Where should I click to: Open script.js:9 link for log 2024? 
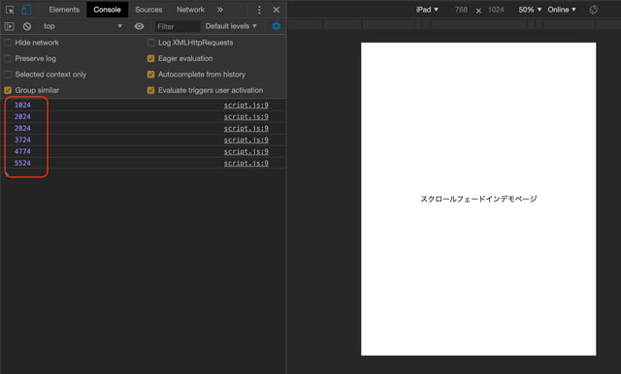pyautogui.click(x=245, y=116)
